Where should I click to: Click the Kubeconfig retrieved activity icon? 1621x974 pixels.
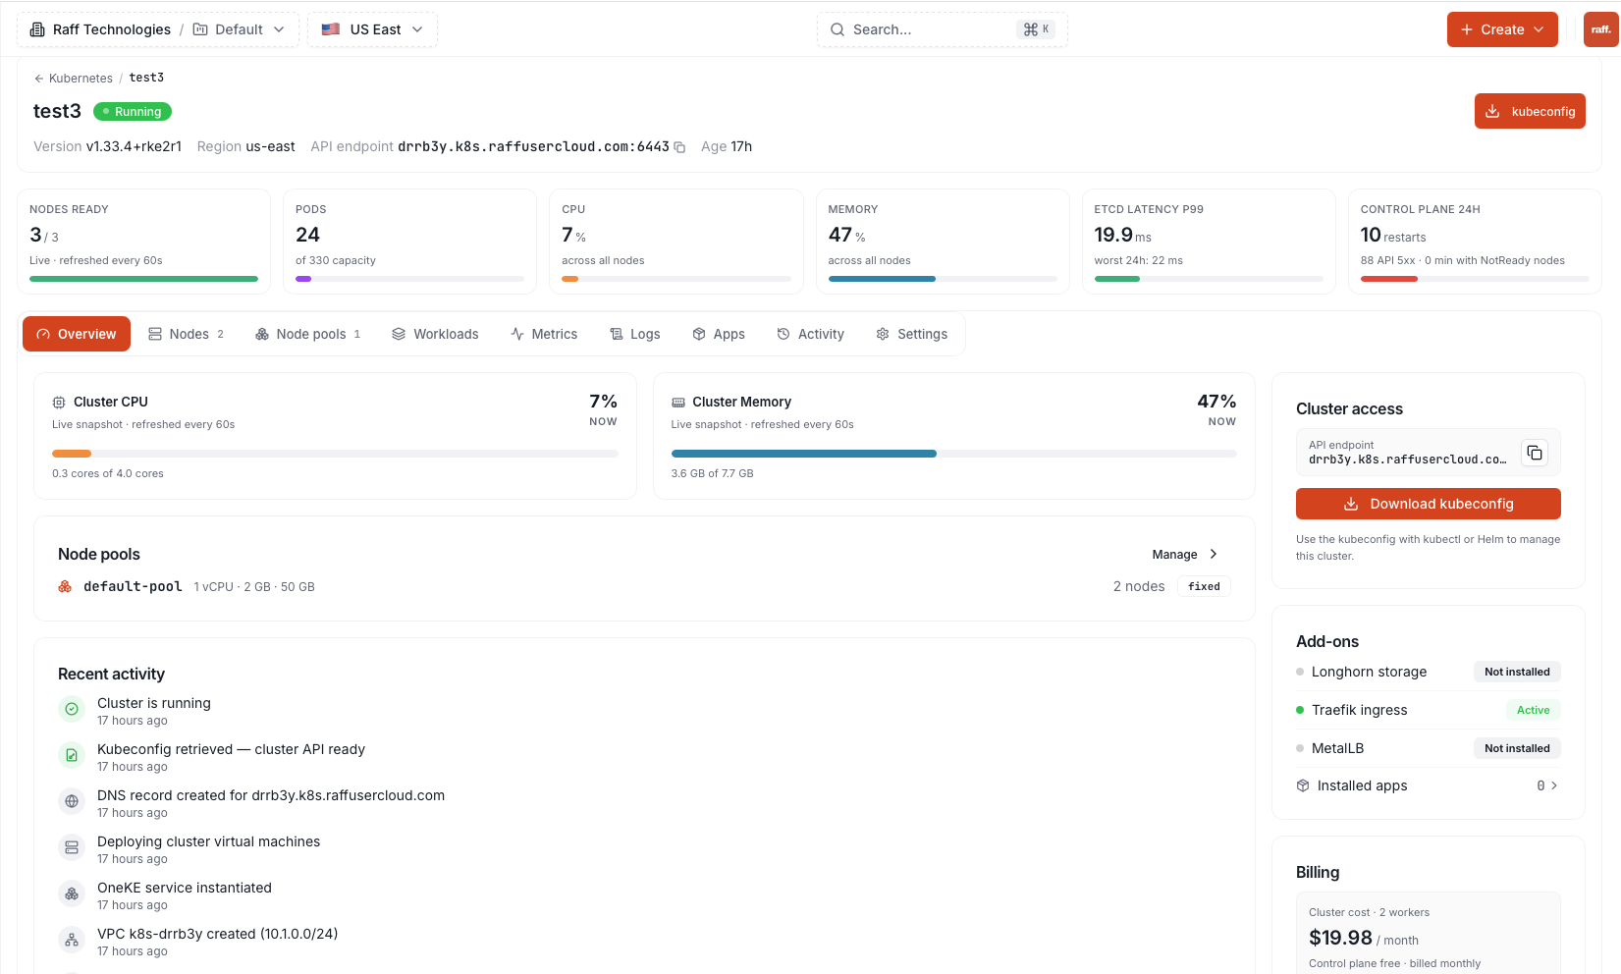tap(72, 755)
